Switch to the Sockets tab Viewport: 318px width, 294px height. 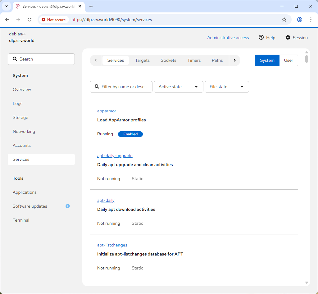pyautogui.click(x=168, y=61)
